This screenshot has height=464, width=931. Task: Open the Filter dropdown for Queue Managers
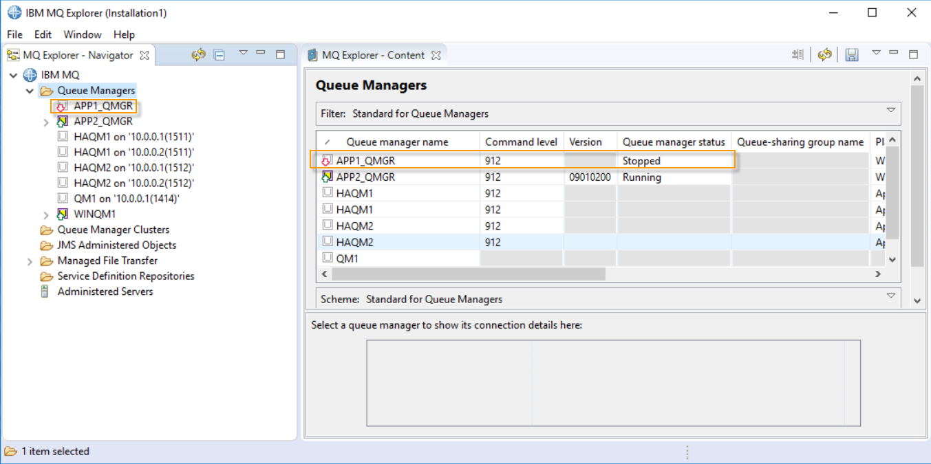[x=891, y=110]
